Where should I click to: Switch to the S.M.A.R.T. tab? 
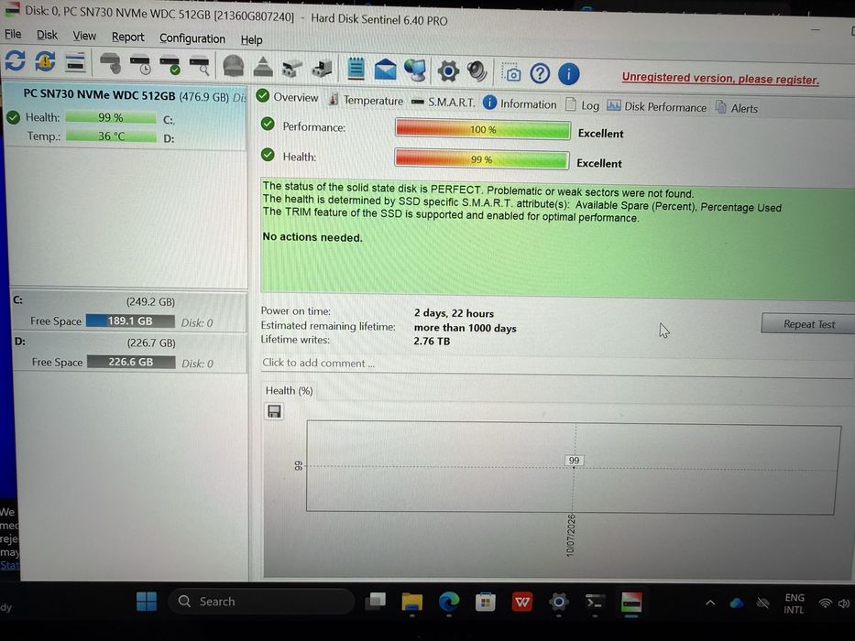[x=444, y=102]
